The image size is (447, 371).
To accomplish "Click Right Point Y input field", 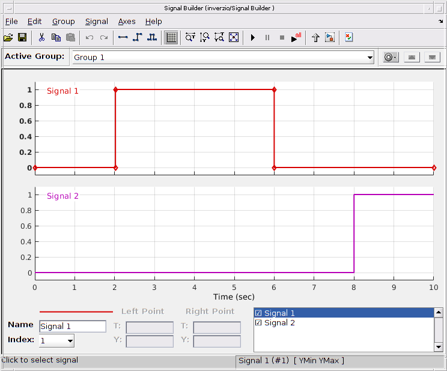I will 217,342.
